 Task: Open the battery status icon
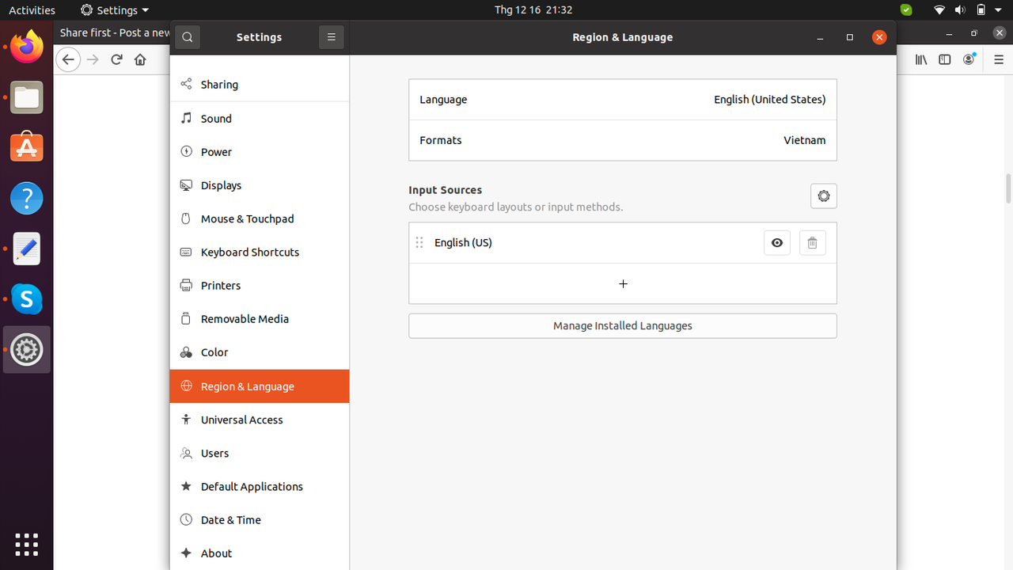[981, 10]
